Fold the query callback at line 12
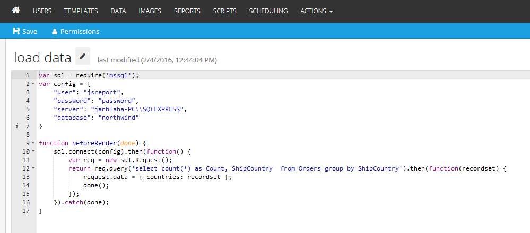The height and width of the screenshot is (233, 530). 33,168
